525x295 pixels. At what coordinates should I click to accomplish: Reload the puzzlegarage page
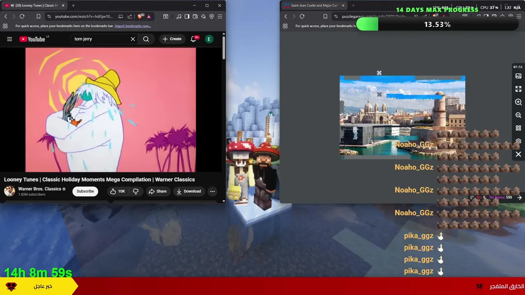(x=302, y=16)
